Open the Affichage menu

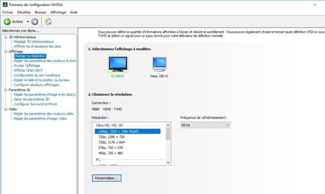pos(58,12)
